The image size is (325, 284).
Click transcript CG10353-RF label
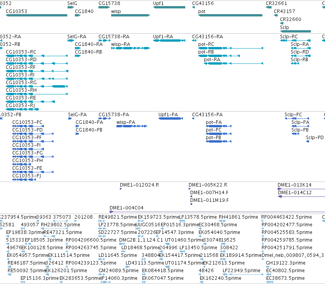[x=21, y=67]
